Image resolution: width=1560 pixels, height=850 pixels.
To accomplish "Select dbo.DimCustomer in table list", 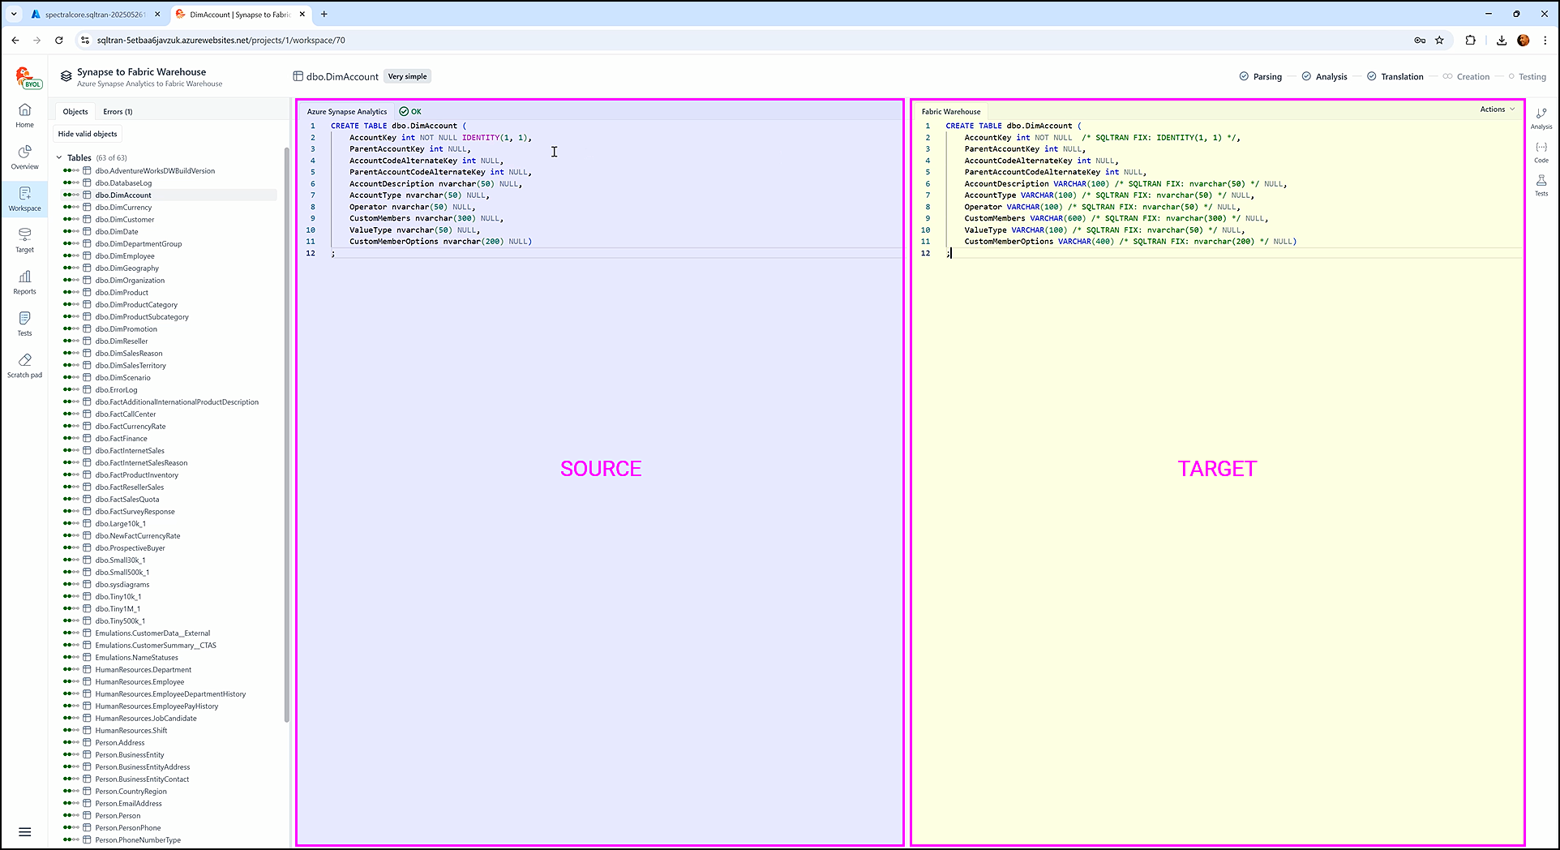I will click(x=124, y=220).
